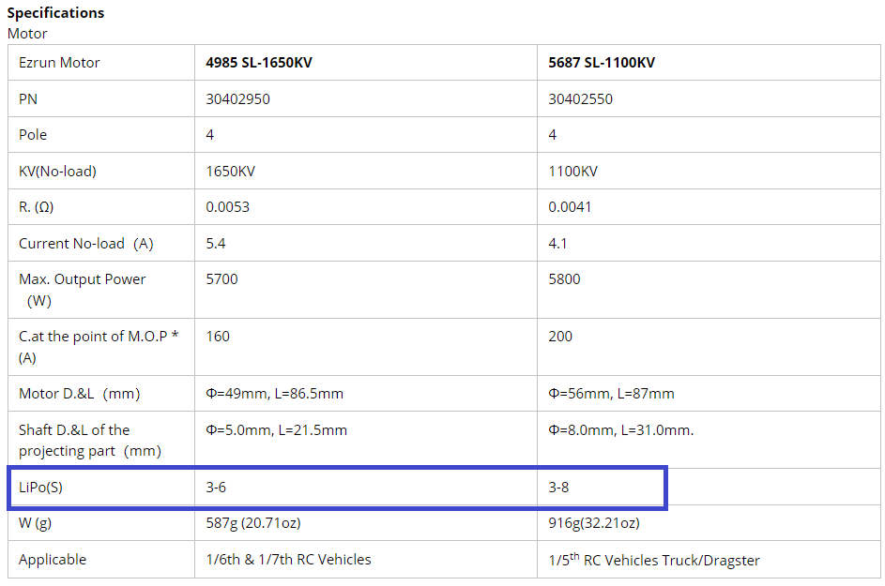Select resistance value 0.0053
The width and height of the screenshot is (885, 586).
(x=227, y=207)
